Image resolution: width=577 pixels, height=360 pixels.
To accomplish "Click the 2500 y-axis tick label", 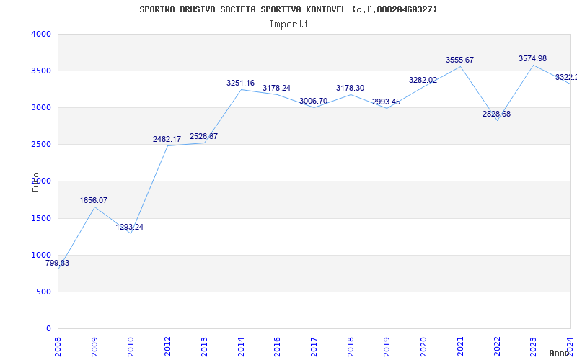I will [41, 145].
